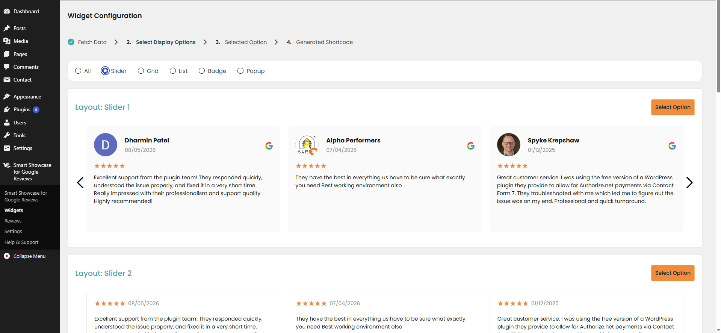The image size is (721, 333).
Task: Open the Widgets submenu item
Action: point(14,210)
